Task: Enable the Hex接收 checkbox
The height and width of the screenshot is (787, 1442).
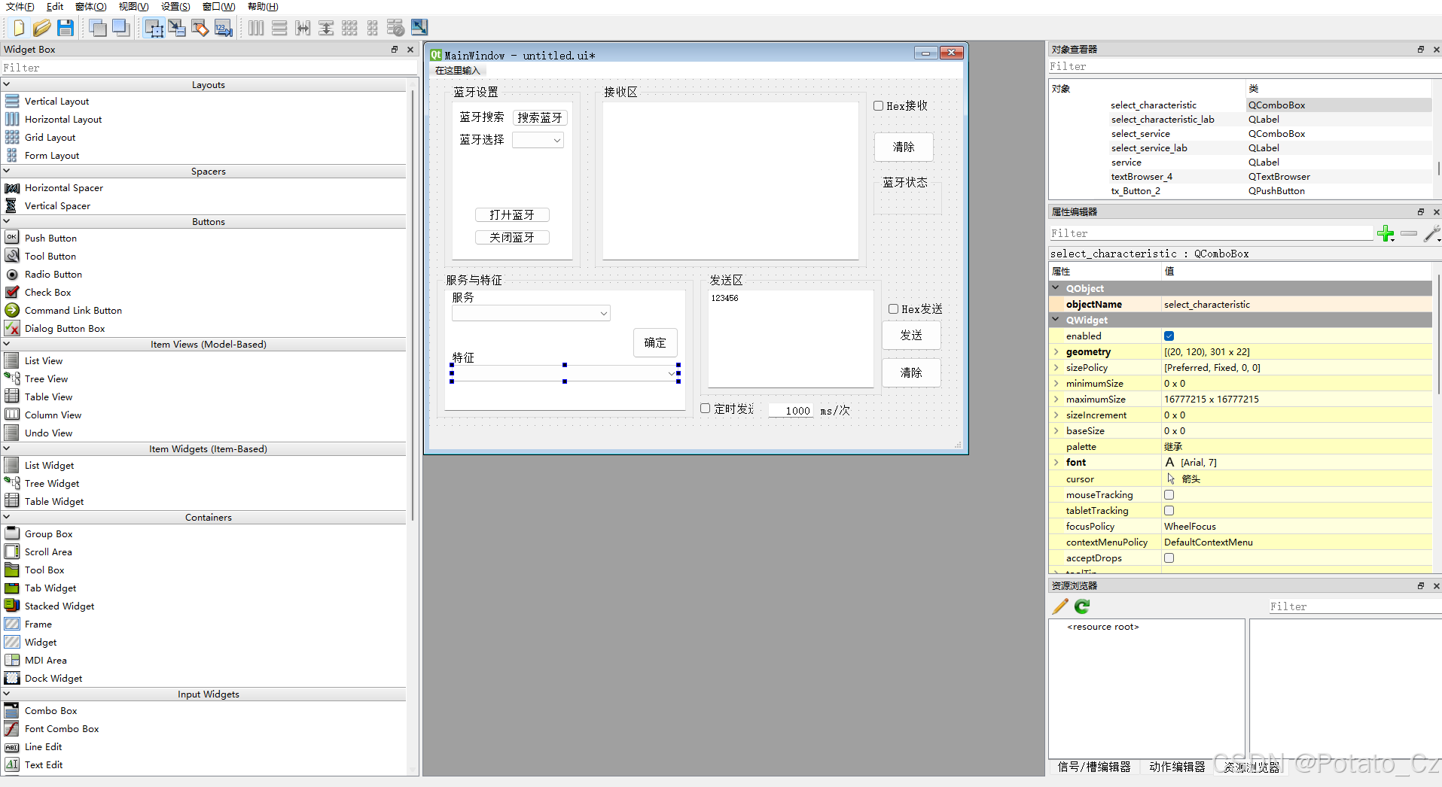Action: click(878, 105)
